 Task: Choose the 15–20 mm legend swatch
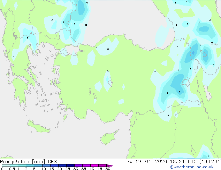(x=54, y=165)
